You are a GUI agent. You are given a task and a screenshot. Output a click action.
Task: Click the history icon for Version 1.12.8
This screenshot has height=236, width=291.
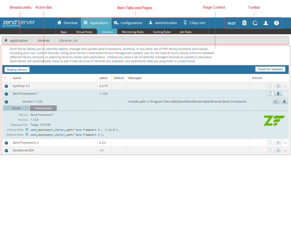[x=276, y=101]
